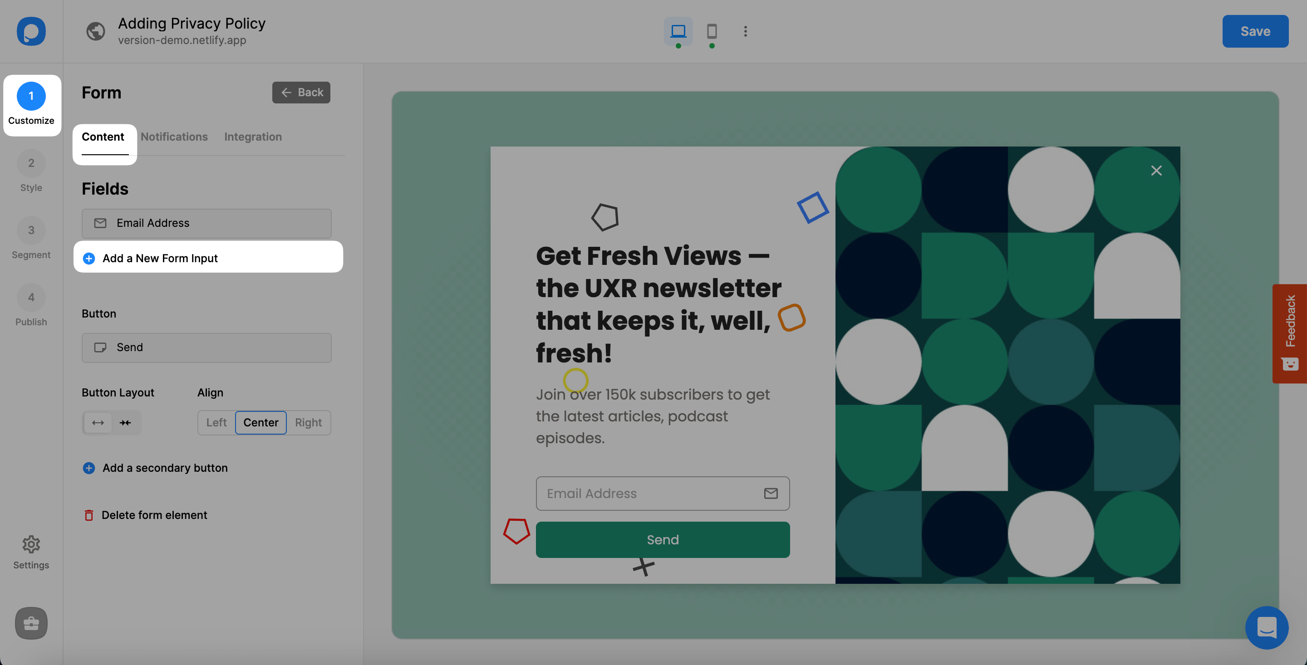Switch to the Integration tab
Viewport: 1307px width, 665px height.
[253, 137]
